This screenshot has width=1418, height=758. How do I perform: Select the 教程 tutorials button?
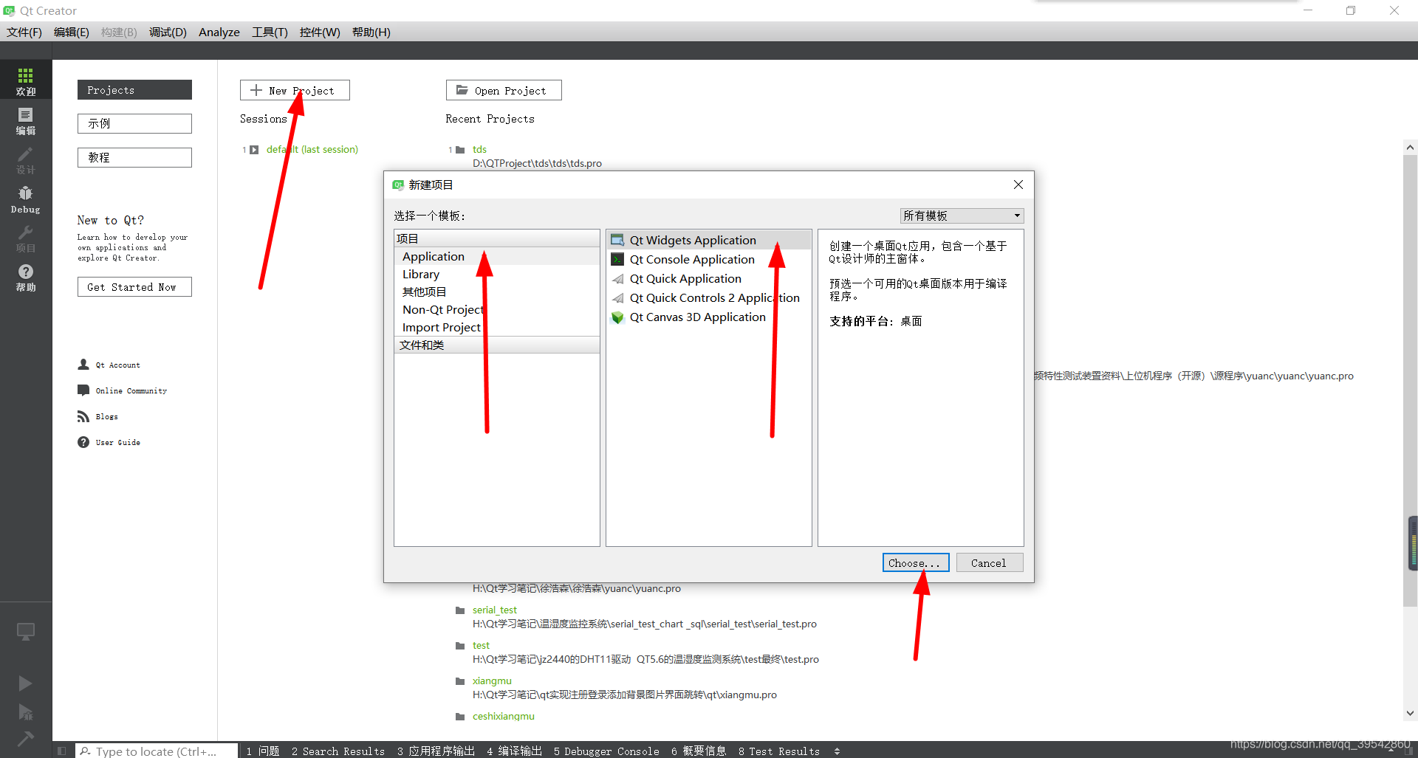(x=134, y=157)
